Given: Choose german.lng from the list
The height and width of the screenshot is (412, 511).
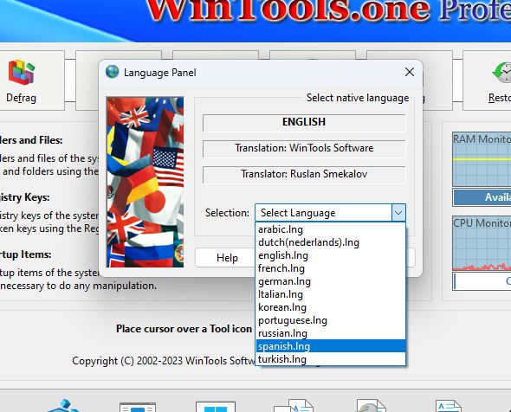Looking at the screenshot, I should (331, 281).
